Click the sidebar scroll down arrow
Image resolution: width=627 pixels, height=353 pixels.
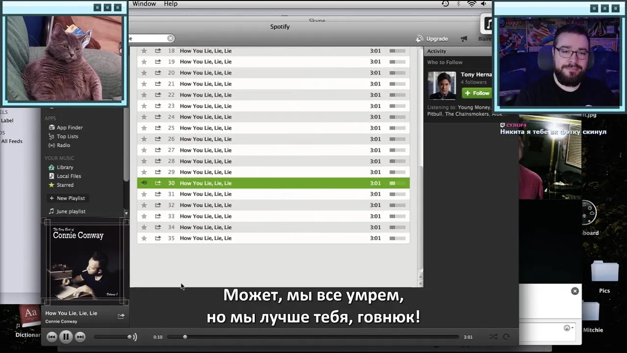[126, 213]
